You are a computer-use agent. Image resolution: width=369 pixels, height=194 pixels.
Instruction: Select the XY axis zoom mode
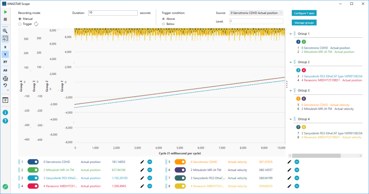click(5, 62)
